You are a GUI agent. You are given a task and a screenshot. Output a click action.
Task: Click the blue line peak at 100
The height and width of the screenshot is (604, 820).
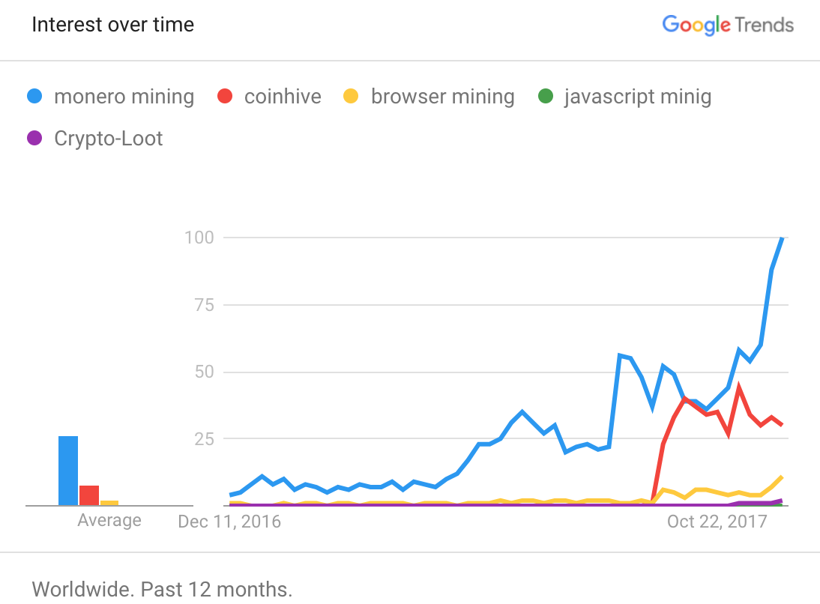coord(782,238)
